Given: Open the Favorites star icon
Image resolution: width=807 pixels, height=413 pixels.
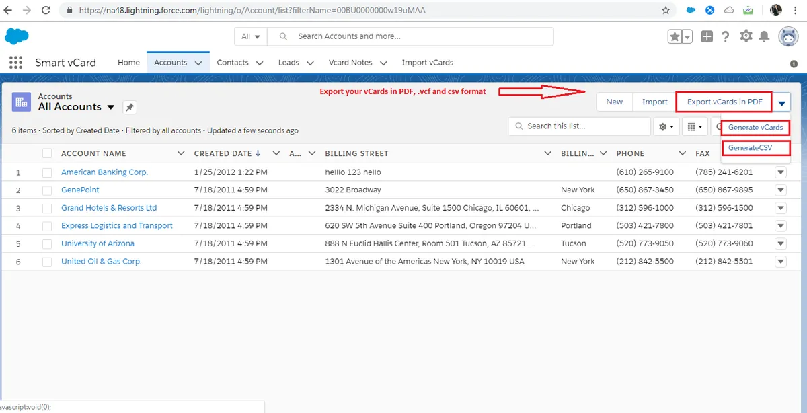Looking at the screenshot, I should coord(675,37).
